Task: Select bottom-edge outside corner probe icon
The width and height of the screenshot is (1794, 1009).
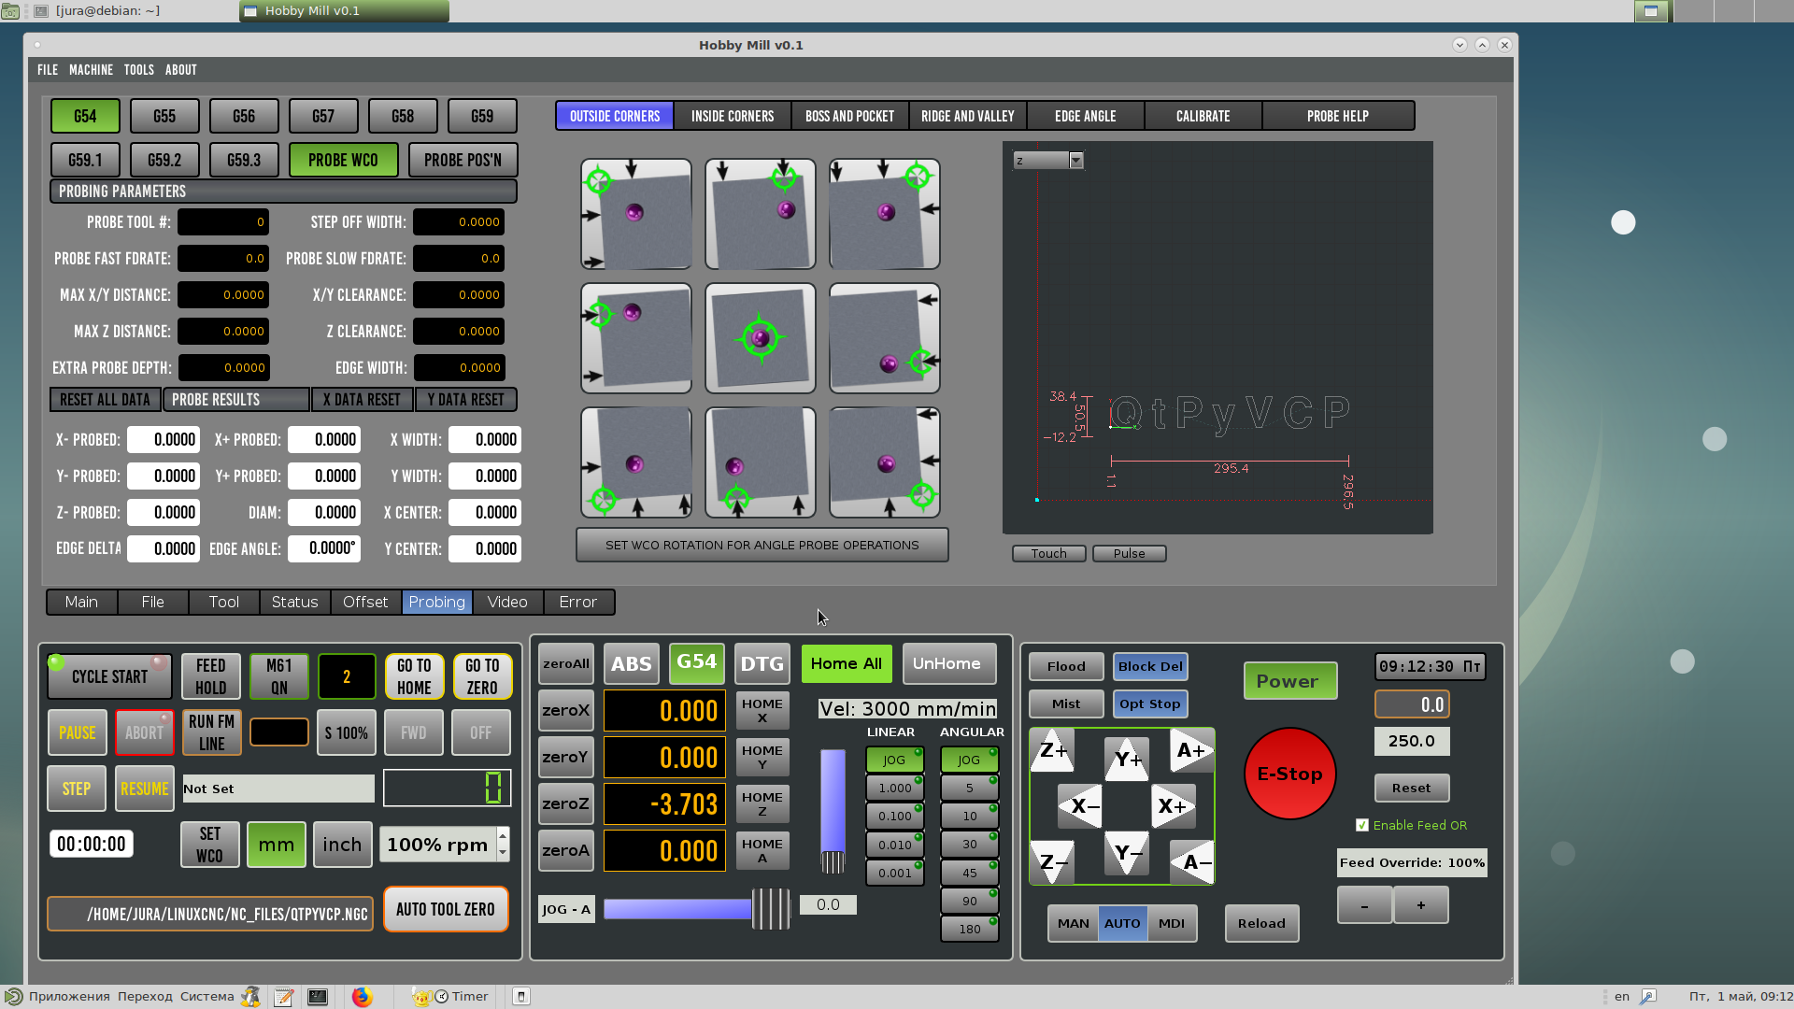Action: tap(761, 462)
